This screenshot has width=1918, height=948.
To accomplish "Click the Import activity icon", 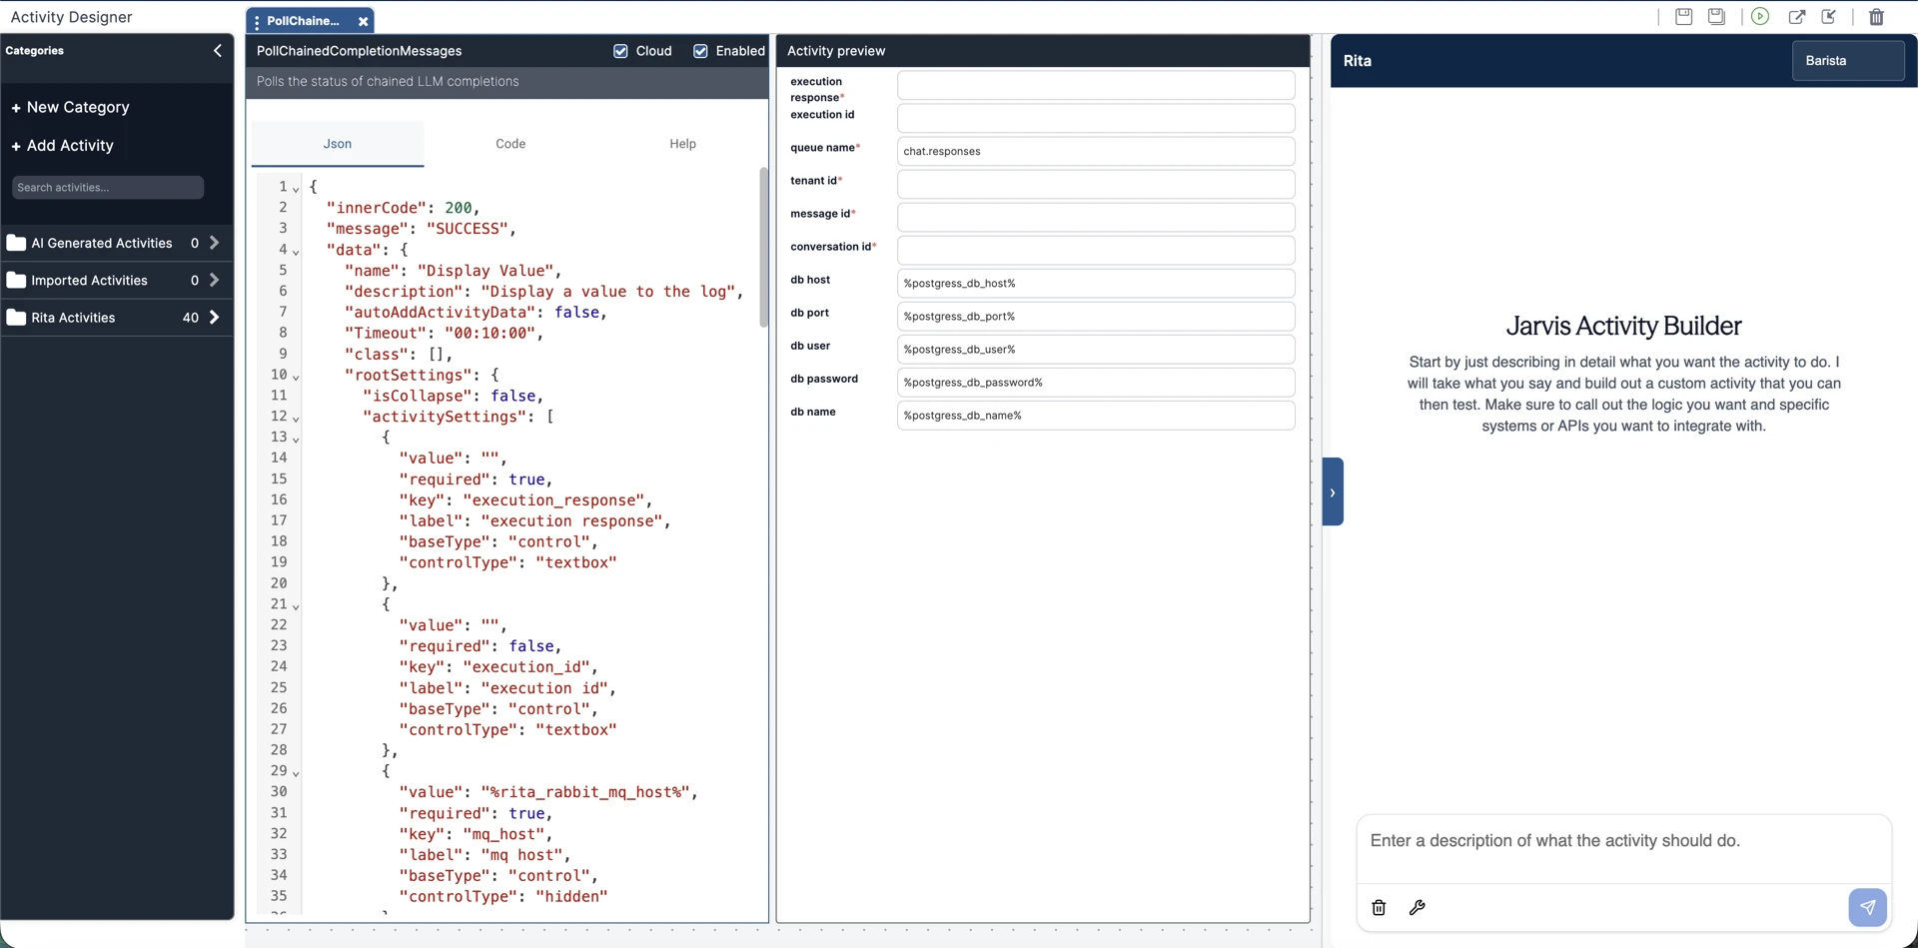I will point(1829,16).
